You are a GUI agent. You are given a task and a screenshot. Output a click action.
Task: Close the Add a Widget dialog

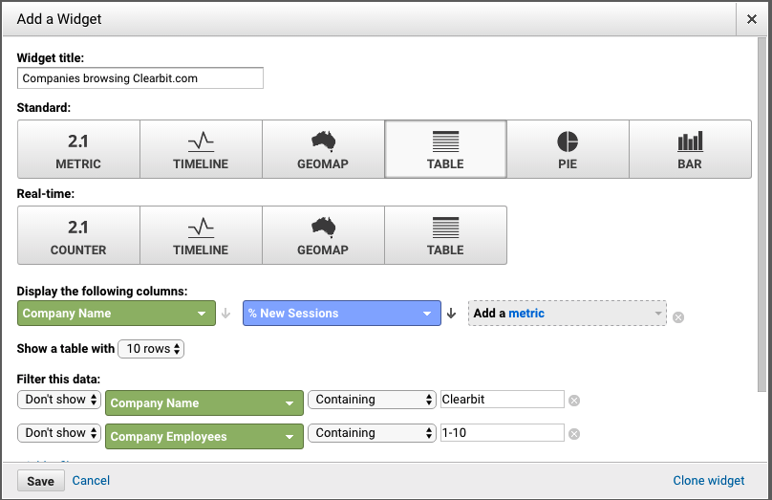tap(752, 19)
